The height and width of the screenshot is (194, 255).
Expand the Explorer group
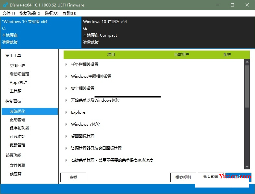pos(66,112)
